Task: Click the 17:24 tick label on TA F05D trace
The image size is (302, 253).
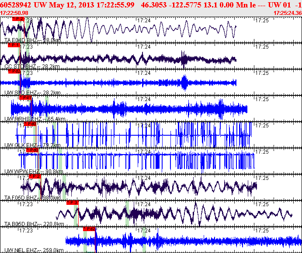Action: click(144, 178)
